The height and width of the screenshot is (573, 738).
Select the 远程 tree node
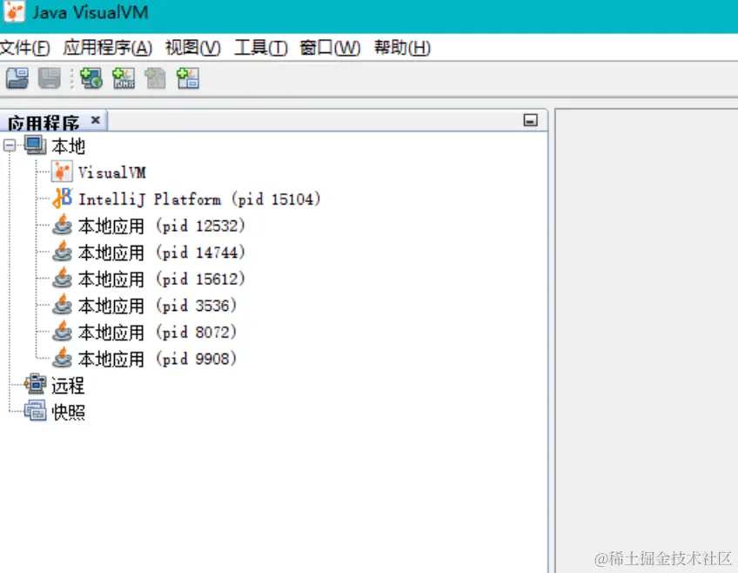(68, 386)
